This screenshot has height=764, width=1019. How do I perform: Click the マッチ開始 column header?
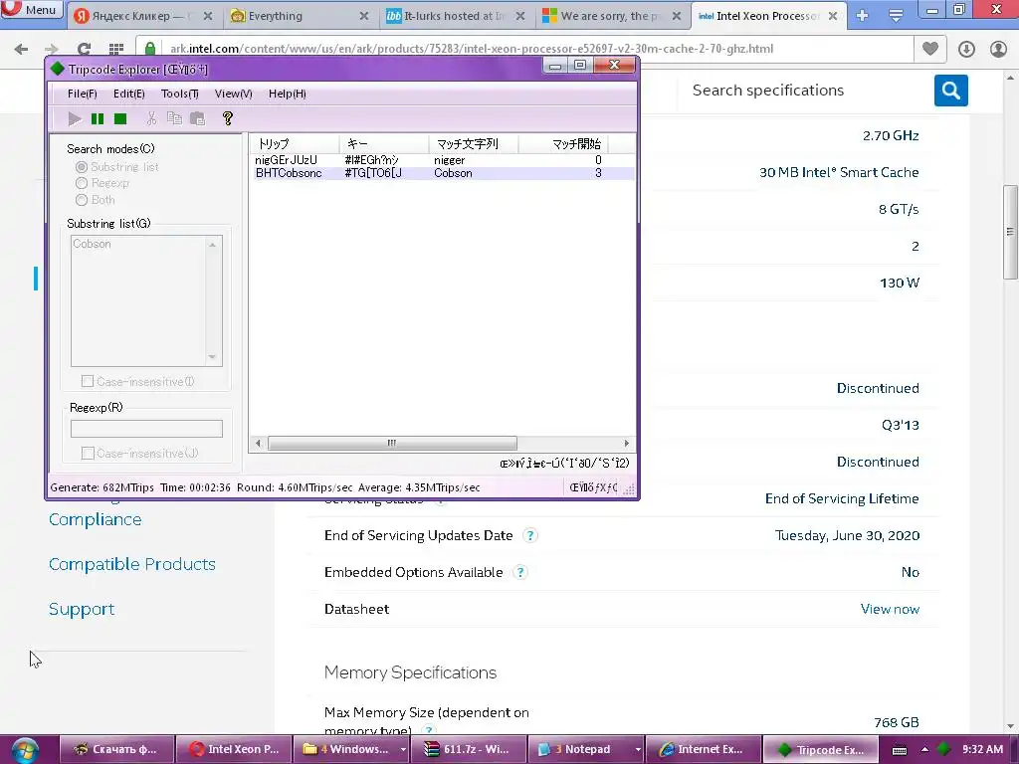tap(563, 143)
